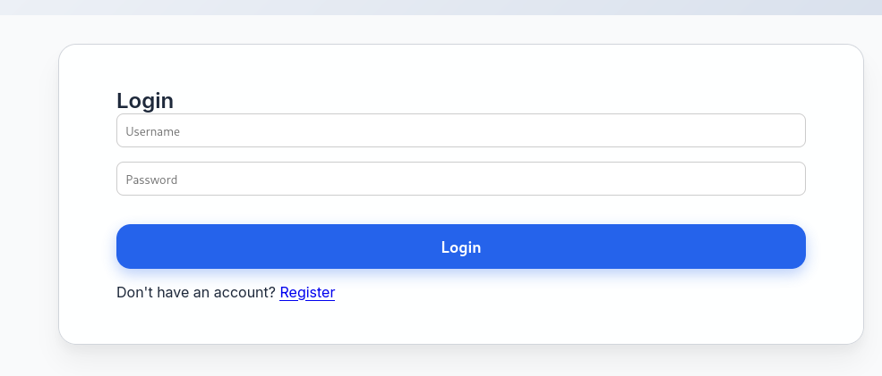
Task: Place cursor in the Password text box
Action: click(460, 179)
